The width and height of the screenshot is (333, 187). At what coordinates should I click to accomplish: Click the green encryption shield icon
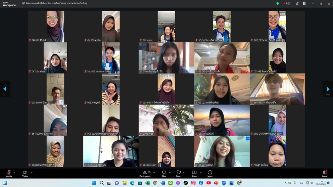[x=278, y=4]
